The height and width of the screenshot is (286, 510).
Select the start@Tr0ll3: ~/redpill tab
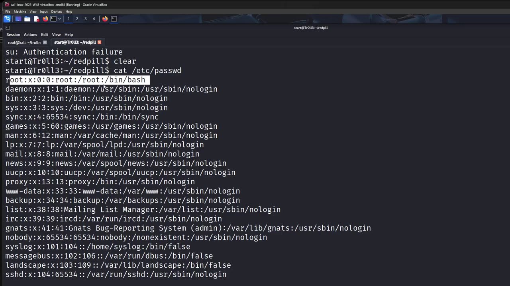pyautogui.click(x=75, y=42)
